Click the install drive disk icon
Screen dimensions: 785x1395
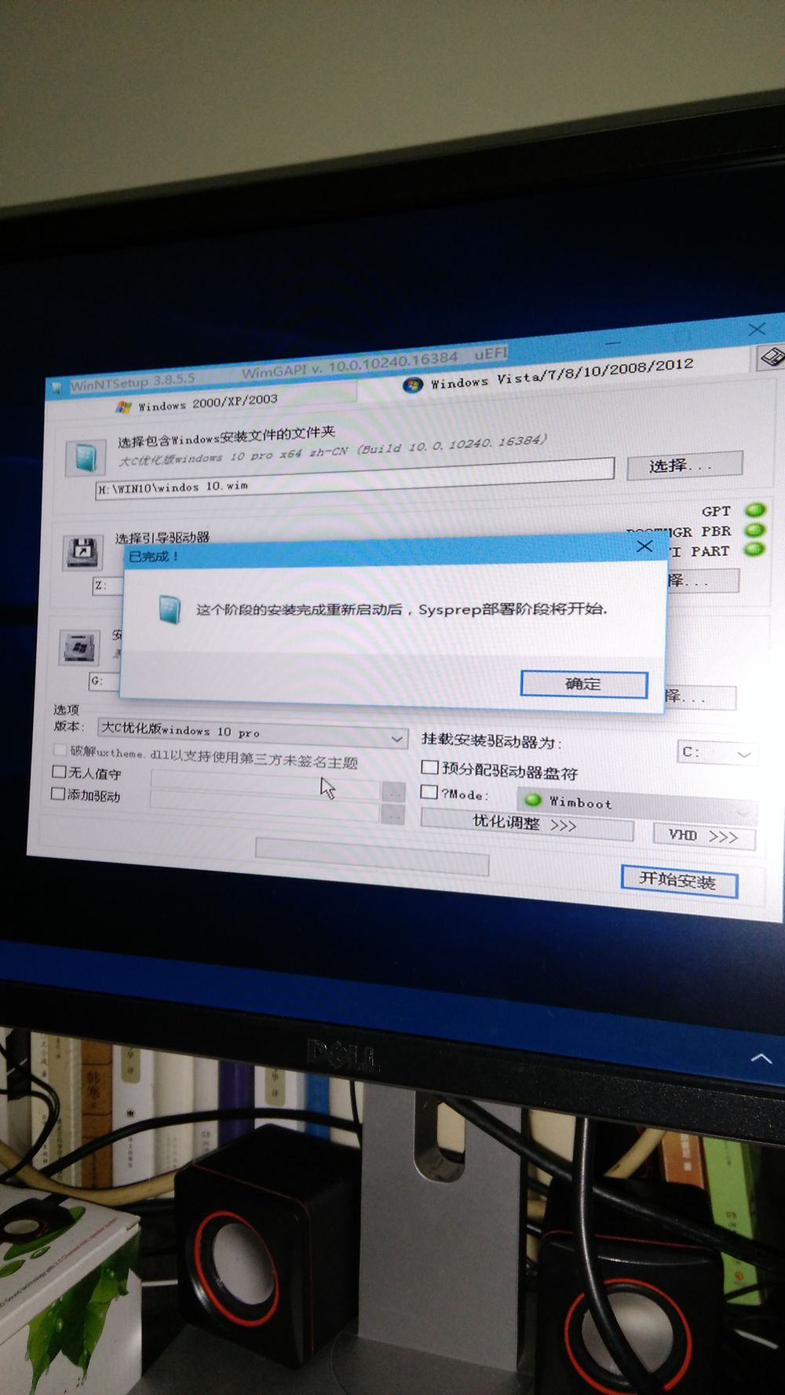pos(80,648)
